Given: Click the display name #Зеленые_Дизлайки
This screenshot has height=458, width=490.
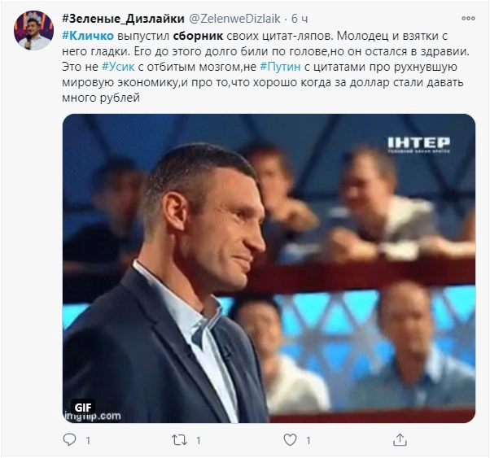Looking at the screenshot, I should pyautogui.click(x=123, y=19).
